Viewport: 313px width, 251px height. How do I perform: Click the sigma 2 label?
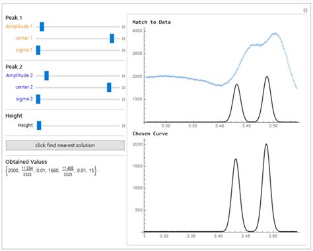tap(24, 99)
